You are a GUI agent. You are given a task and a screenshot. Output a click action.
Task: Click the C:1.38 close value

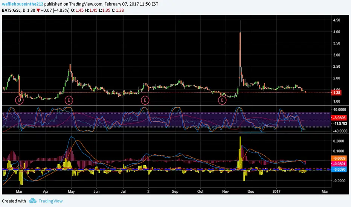pos(118,10)
